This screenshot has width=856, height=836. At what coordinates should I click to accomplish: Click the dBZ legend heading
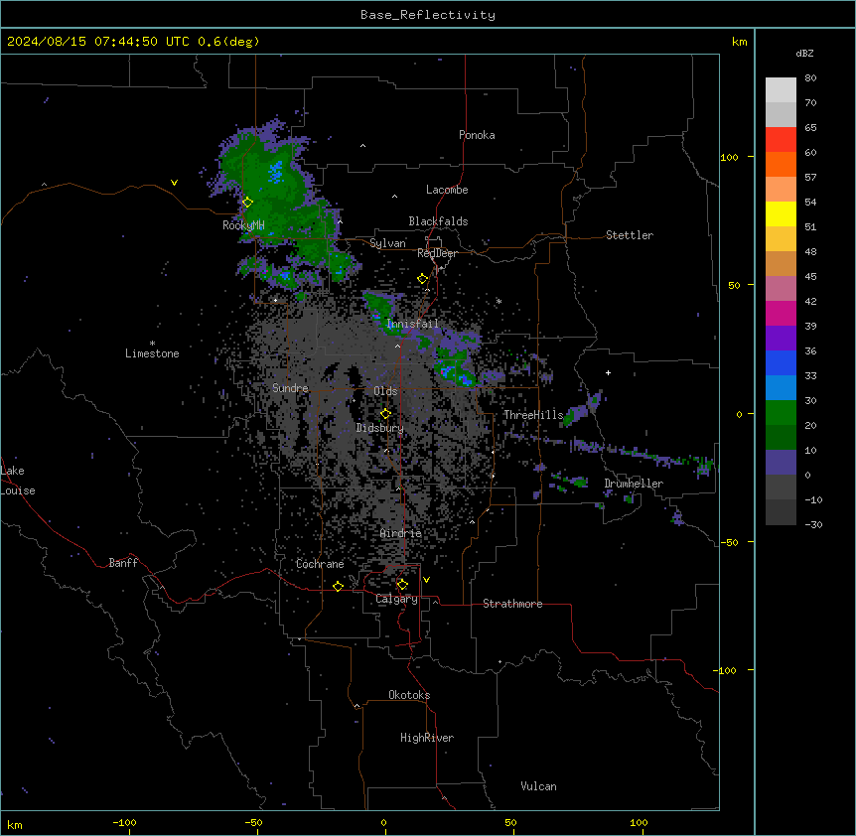click(804, 53)
